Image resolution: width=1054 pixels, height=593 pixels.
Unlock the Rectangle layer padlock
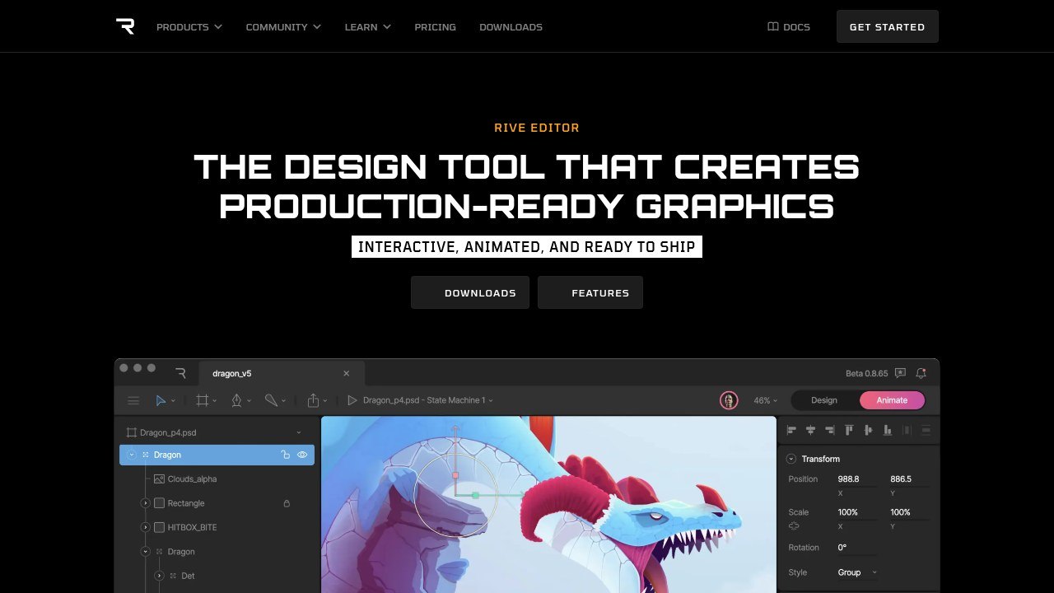click(287, 503)
